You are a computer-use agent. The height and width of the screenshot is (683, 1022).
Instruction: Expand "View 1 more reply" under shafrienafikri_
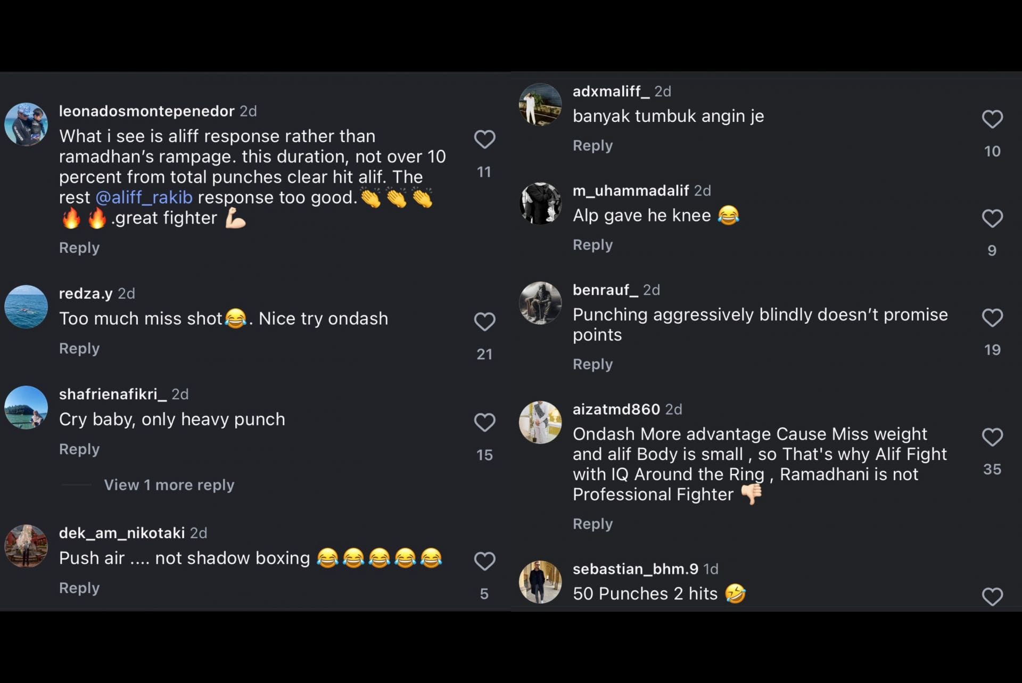(169, 485)
